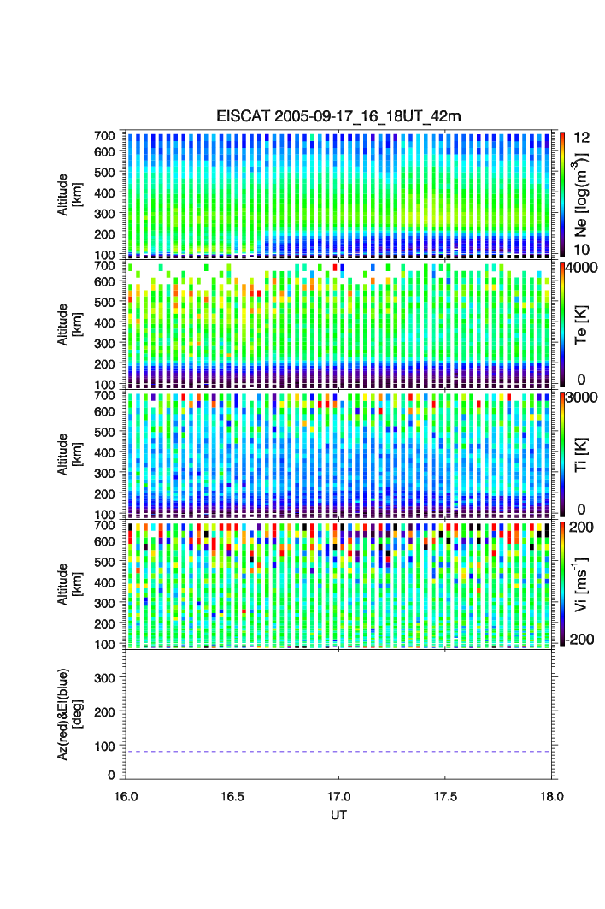Click the EISCAT 2005-09-17 plot title
Screen dimensions: 605x909
(x=340, y=116)
